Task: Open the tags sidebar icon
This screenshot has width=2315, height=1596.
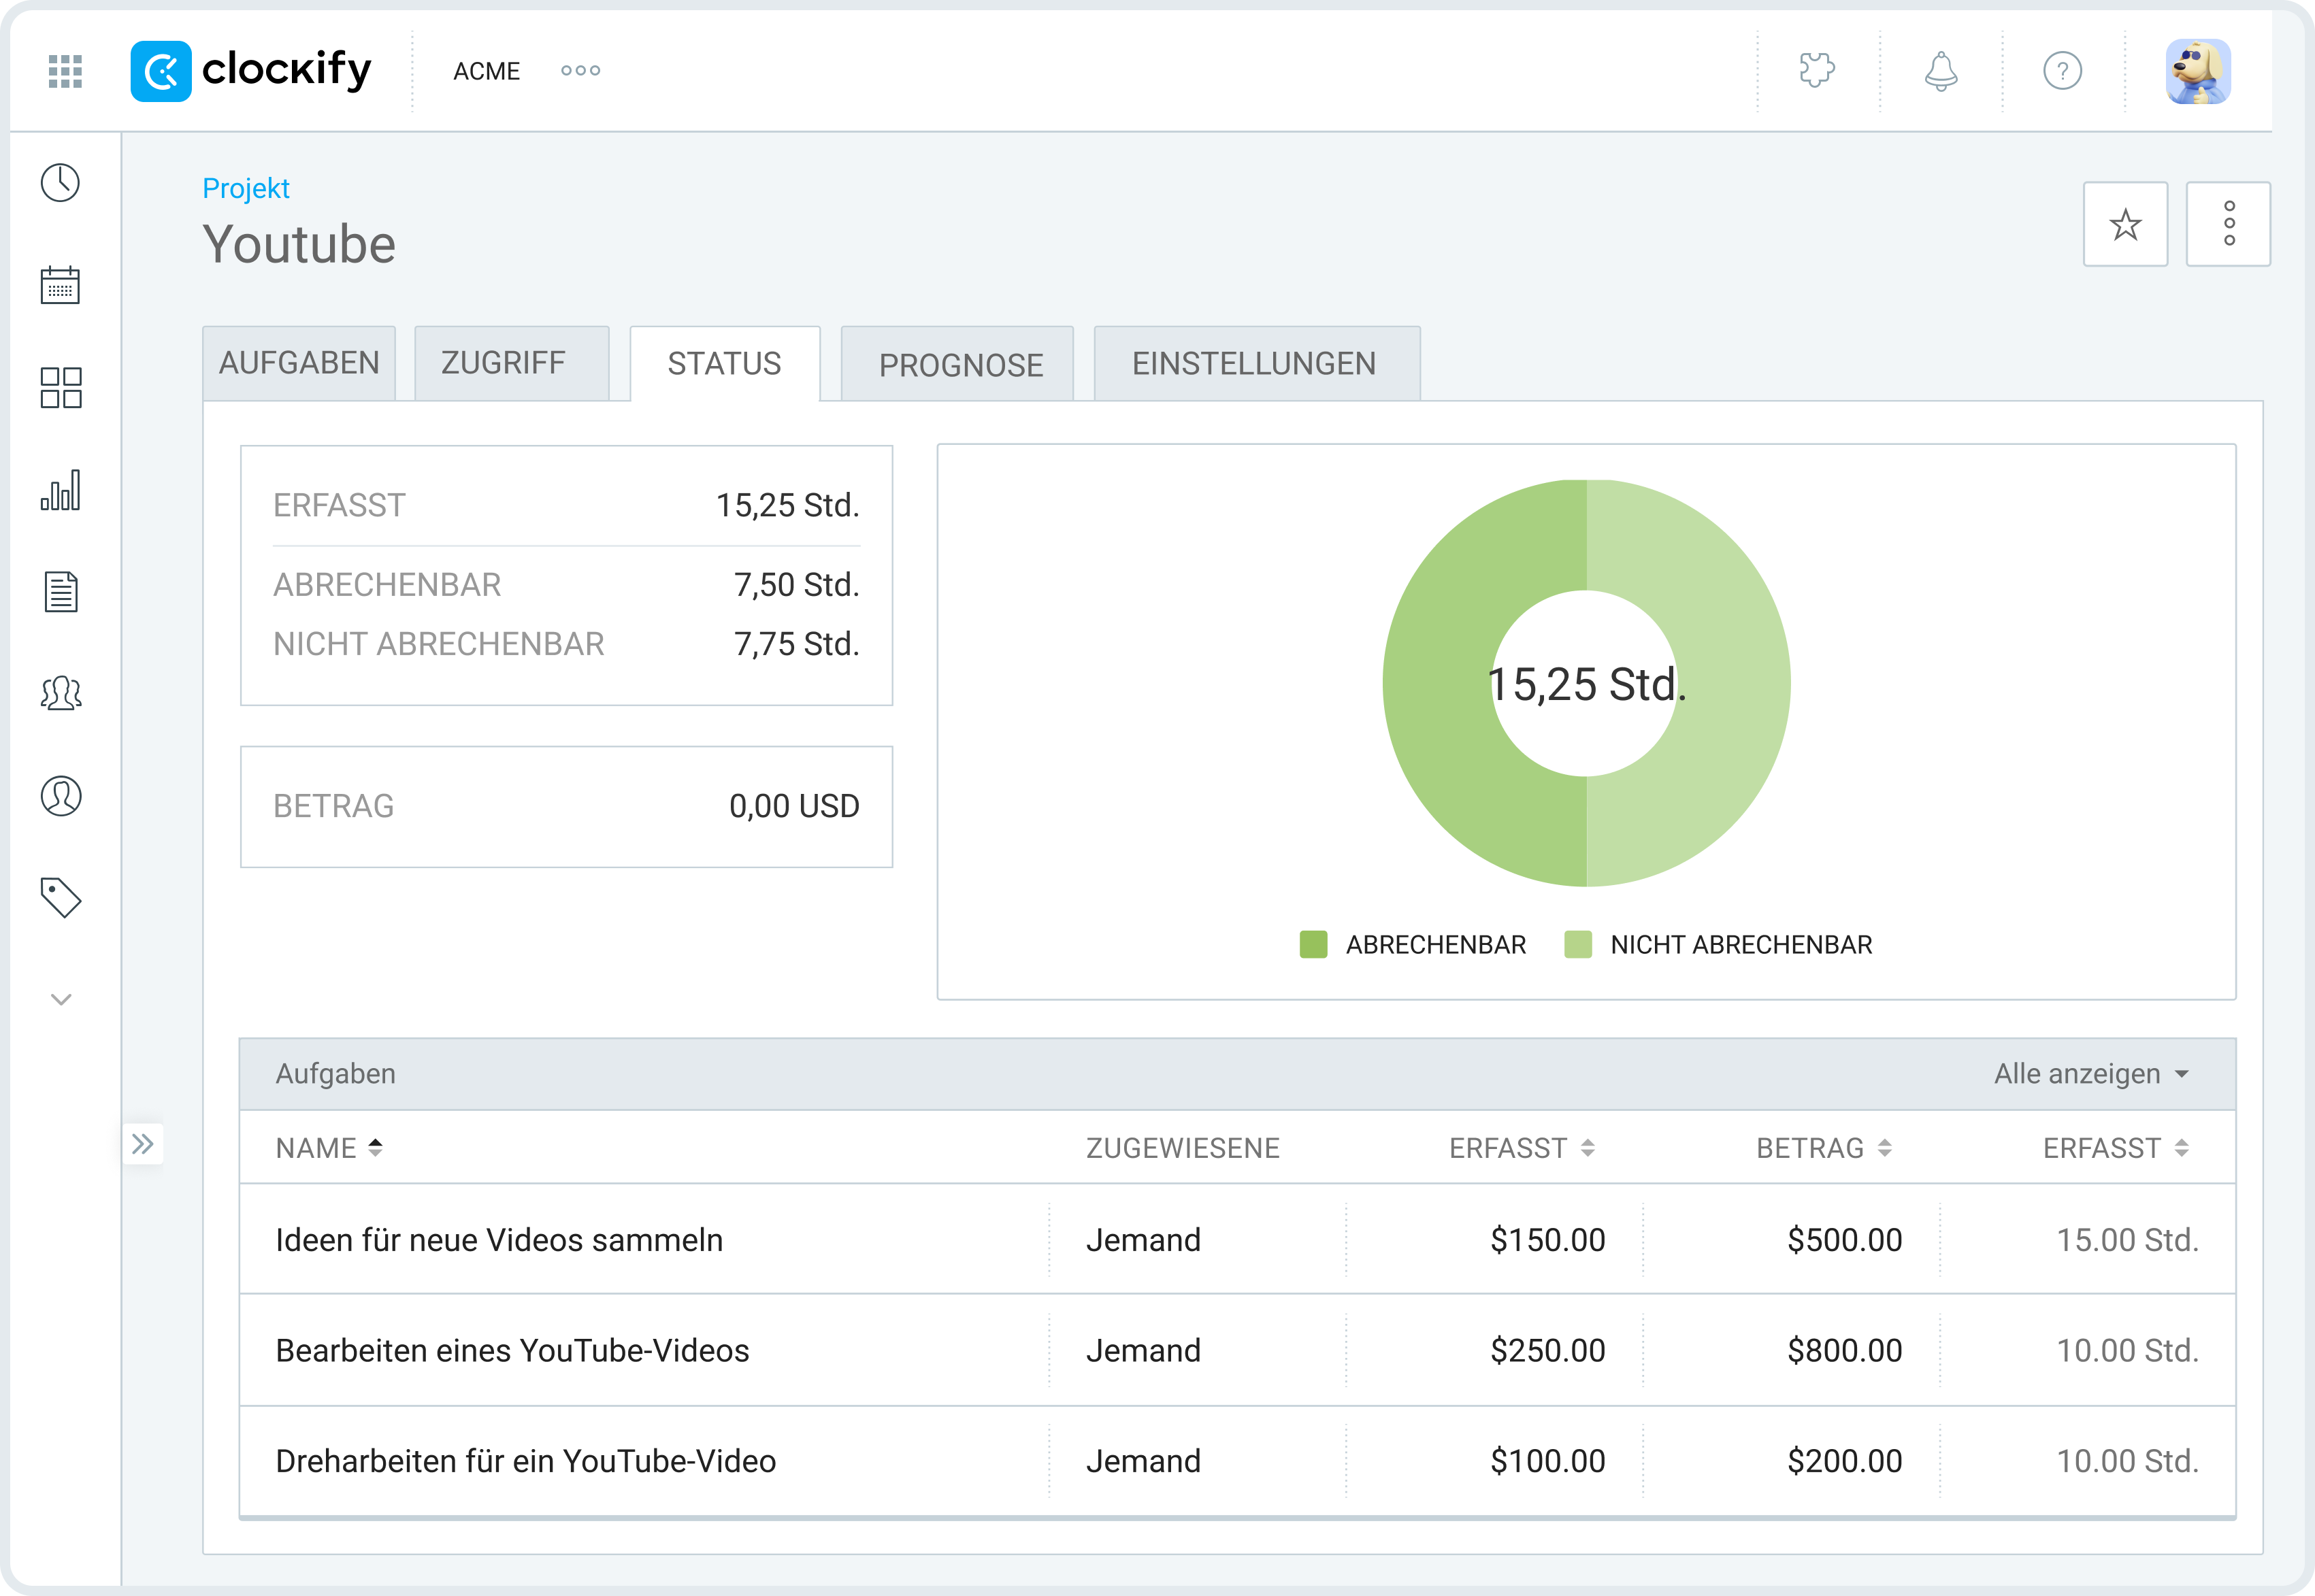Action: click(61, 897)
